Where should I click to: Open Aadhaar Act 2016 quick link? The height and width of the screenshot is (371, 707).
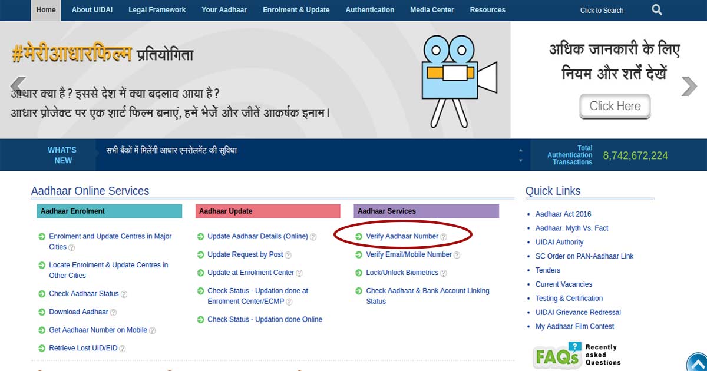[563, 214]
